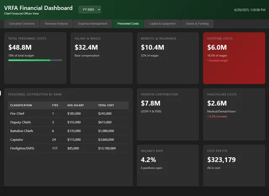Click the Classification column header

pyautogui.click(x=21, y=106)
